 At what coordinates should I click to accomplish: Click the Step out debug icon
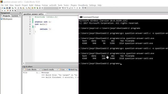[70, 8]
